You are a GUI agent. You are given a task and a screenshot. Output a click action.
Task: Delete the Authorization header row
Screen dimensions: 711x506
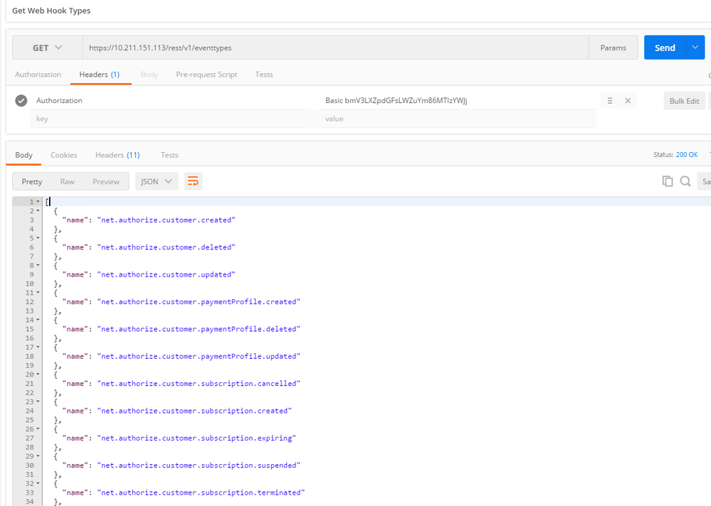(626, 100)
